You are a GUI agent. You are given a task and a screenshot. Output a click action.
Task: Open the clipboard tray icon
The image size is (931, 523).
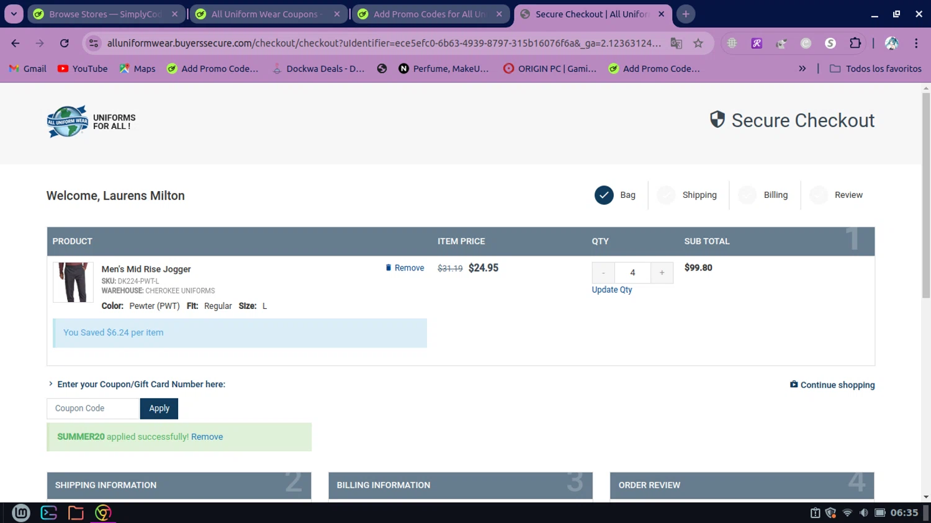[815, 512]
